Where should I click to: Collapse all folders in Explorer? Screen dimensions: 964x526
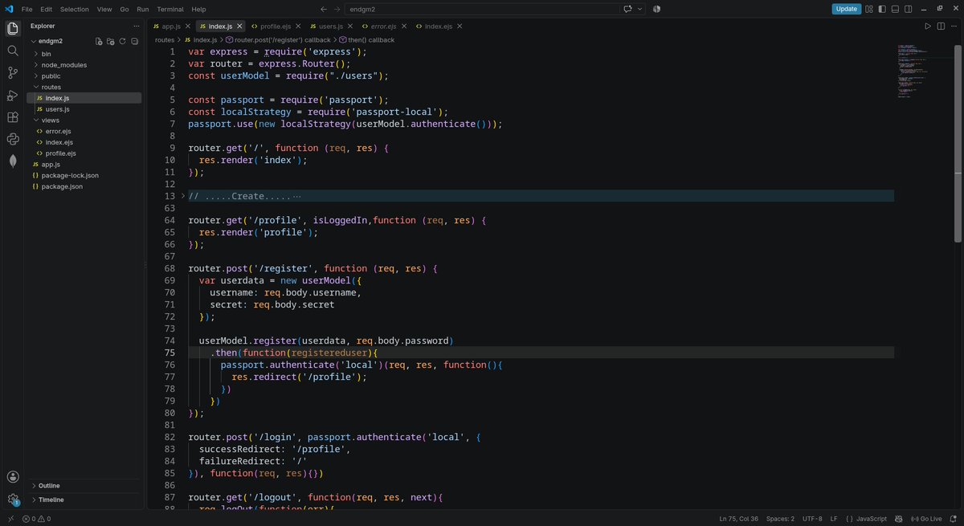135,41
